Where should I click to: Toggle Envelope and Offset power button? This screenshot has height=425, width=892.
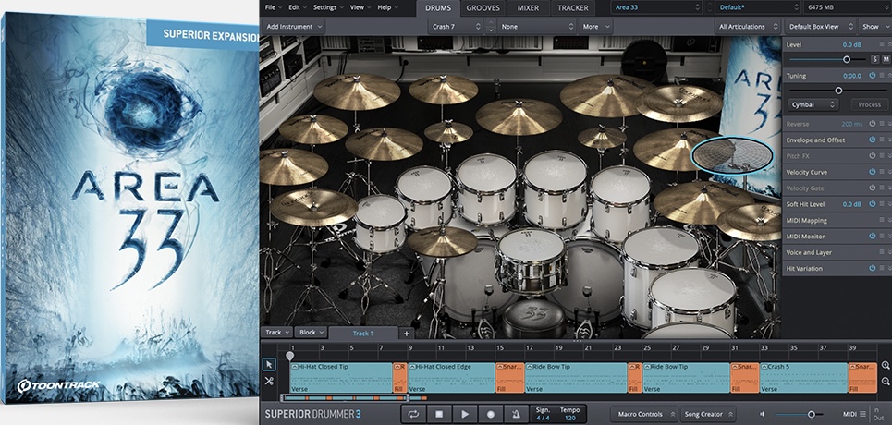click(x=872, y=140)
